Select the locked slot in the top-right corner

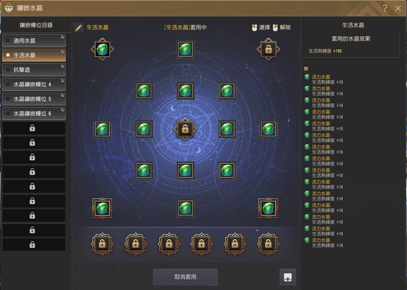pos(268,49)
